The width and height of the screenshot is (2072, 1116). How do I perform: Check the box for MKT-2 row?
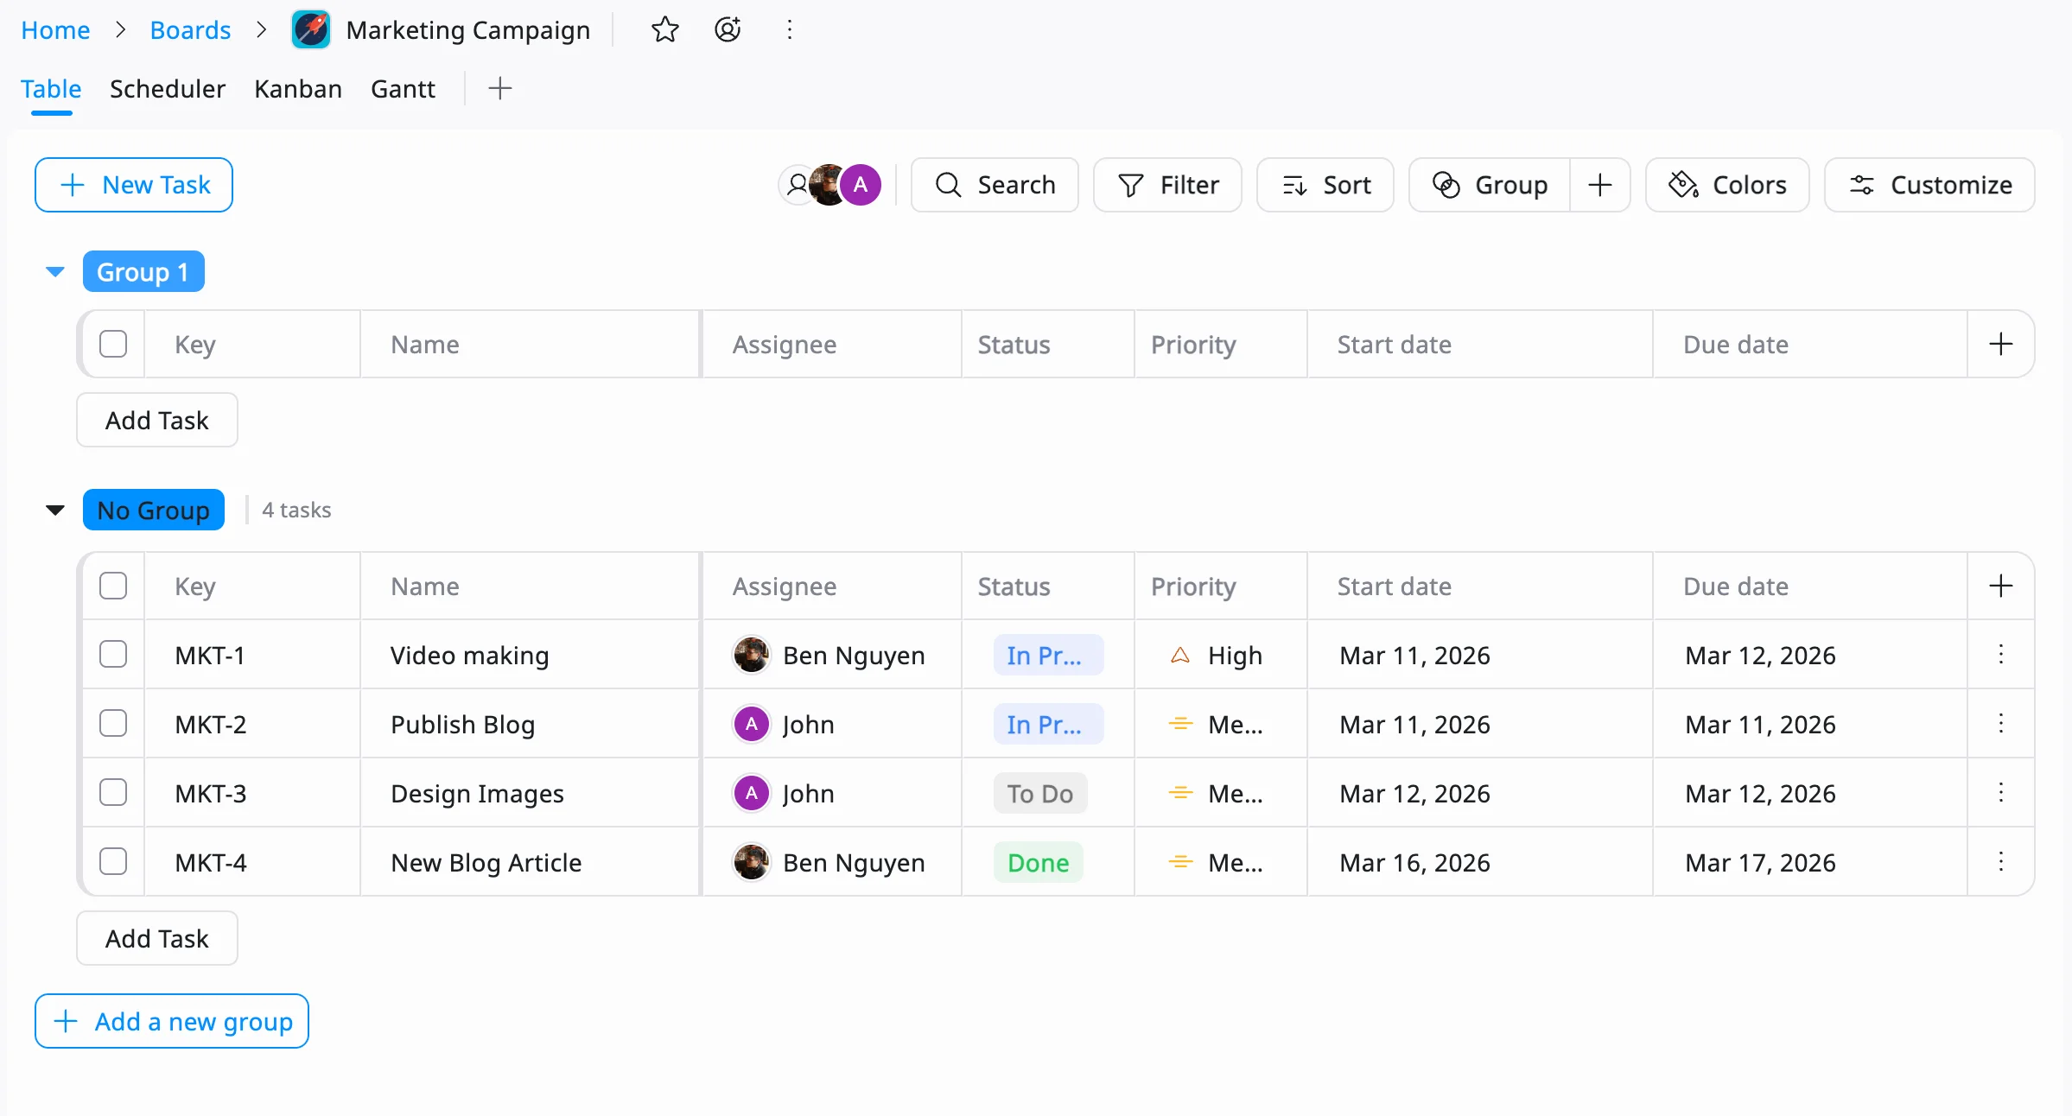[x=113, y=724]
